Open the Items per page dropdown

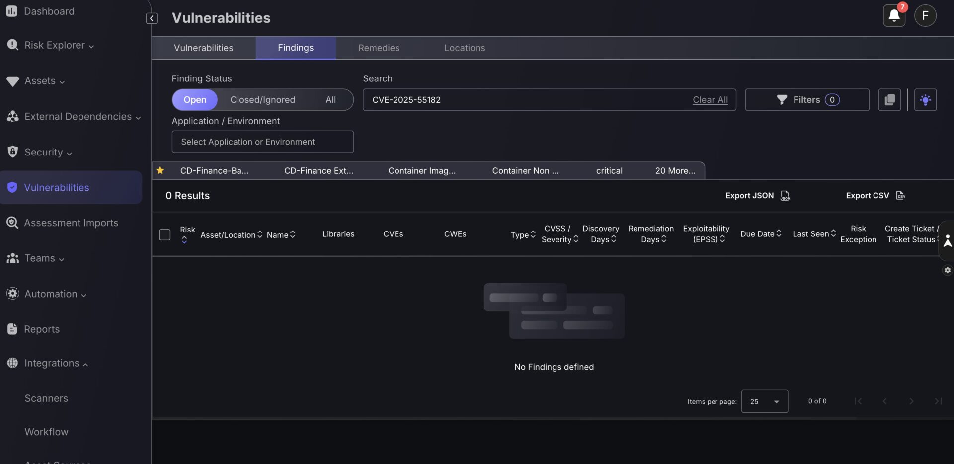click(x=764, y=401)
